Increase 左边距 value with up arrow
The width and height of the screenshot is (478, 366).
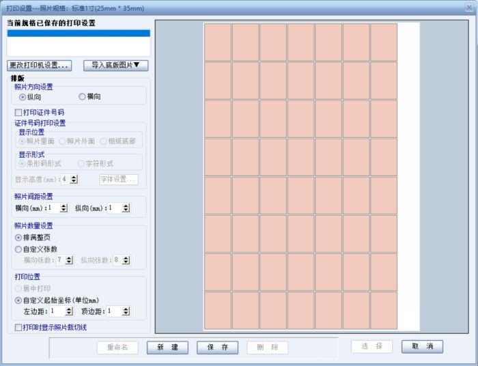[69, 309]
